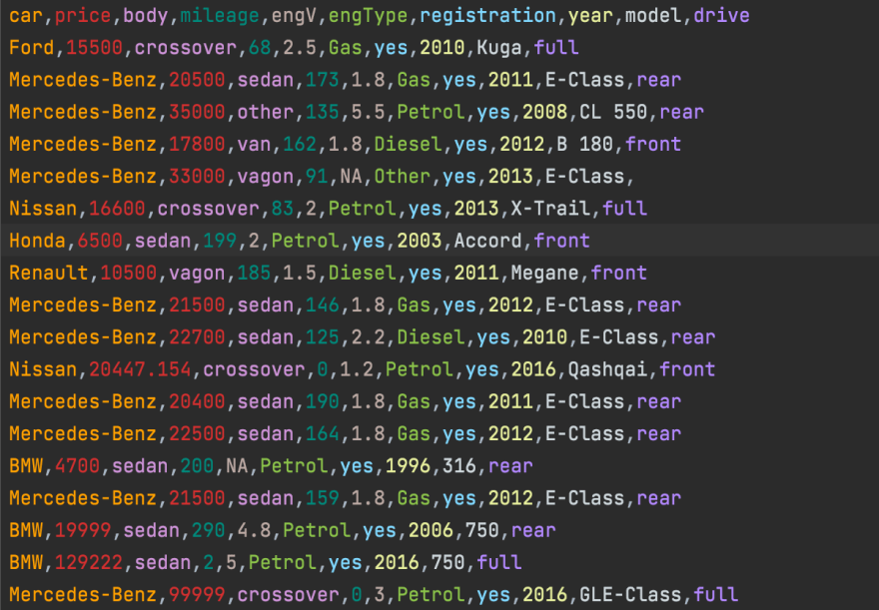Select mileage '290'
This screenshot has height=610, width=879.
(x=208, y=531)
